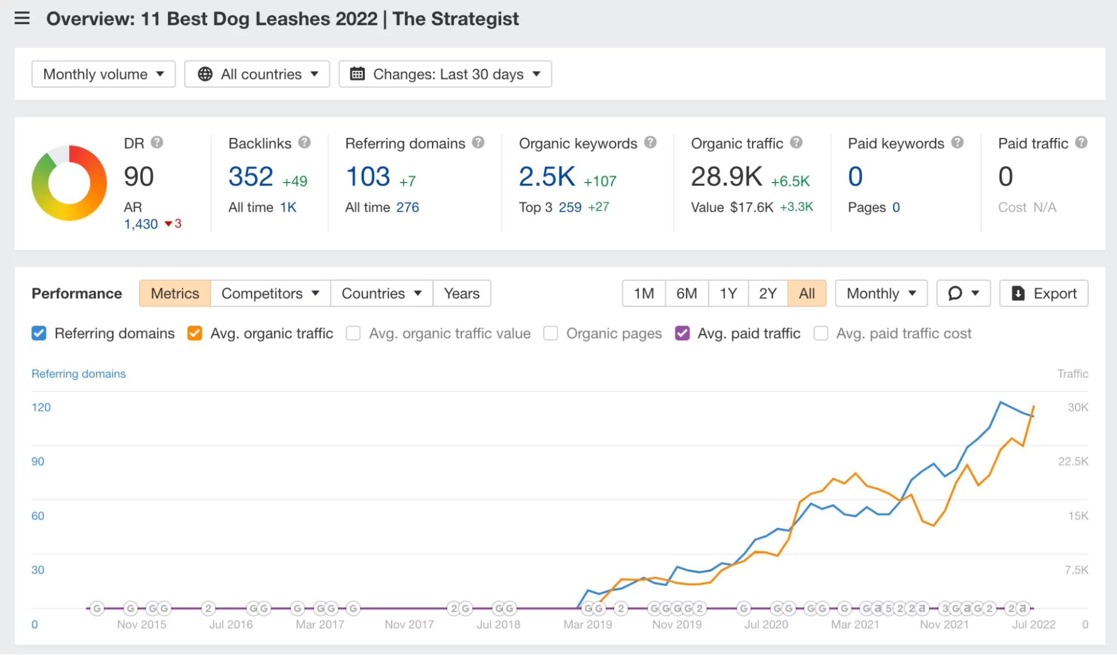The height and width of the screenshot is (655, 1117).
Task: Disable the Avg. paid traffic checkbox
Action: [682, 333]
